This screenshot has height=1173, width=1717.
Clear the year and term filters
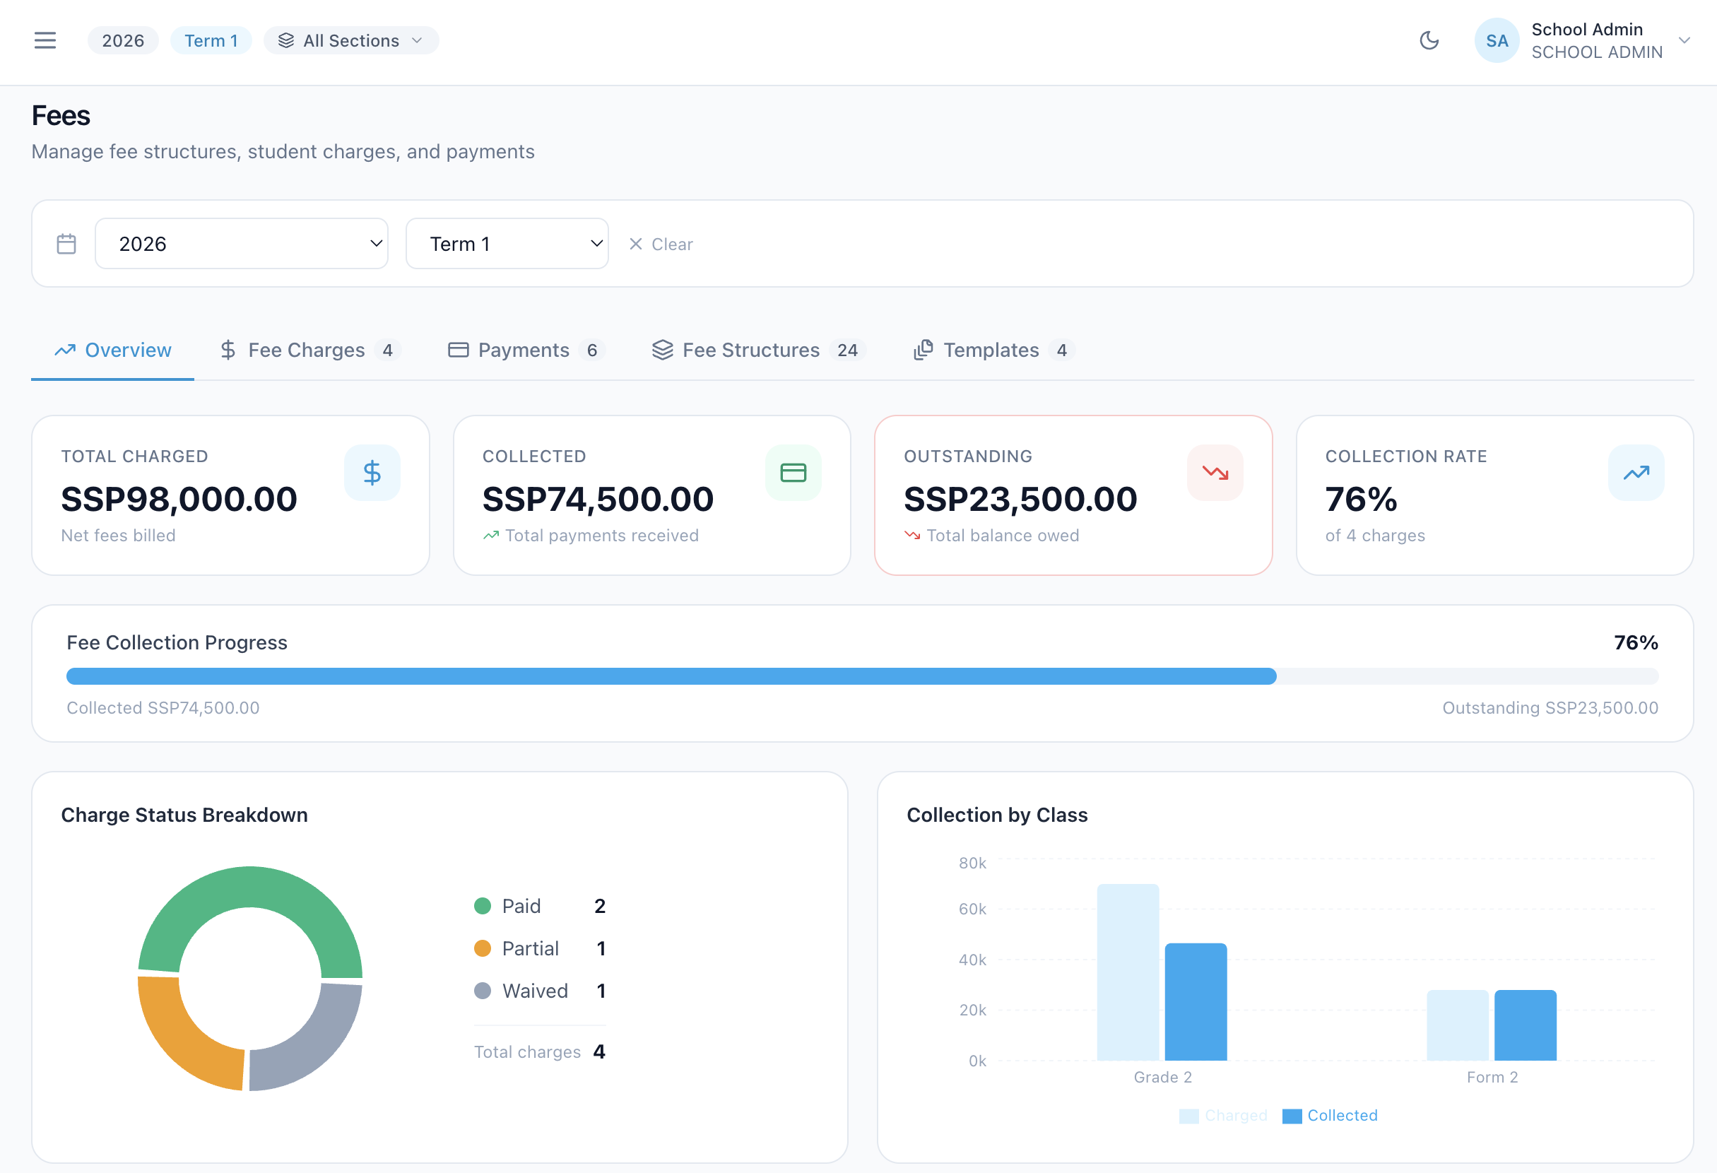[x=661, y=244]
